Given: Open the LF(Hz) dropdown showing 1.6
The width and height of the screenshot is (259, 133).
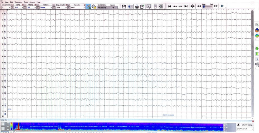Looking at the screenshot, I should (19, 8).
